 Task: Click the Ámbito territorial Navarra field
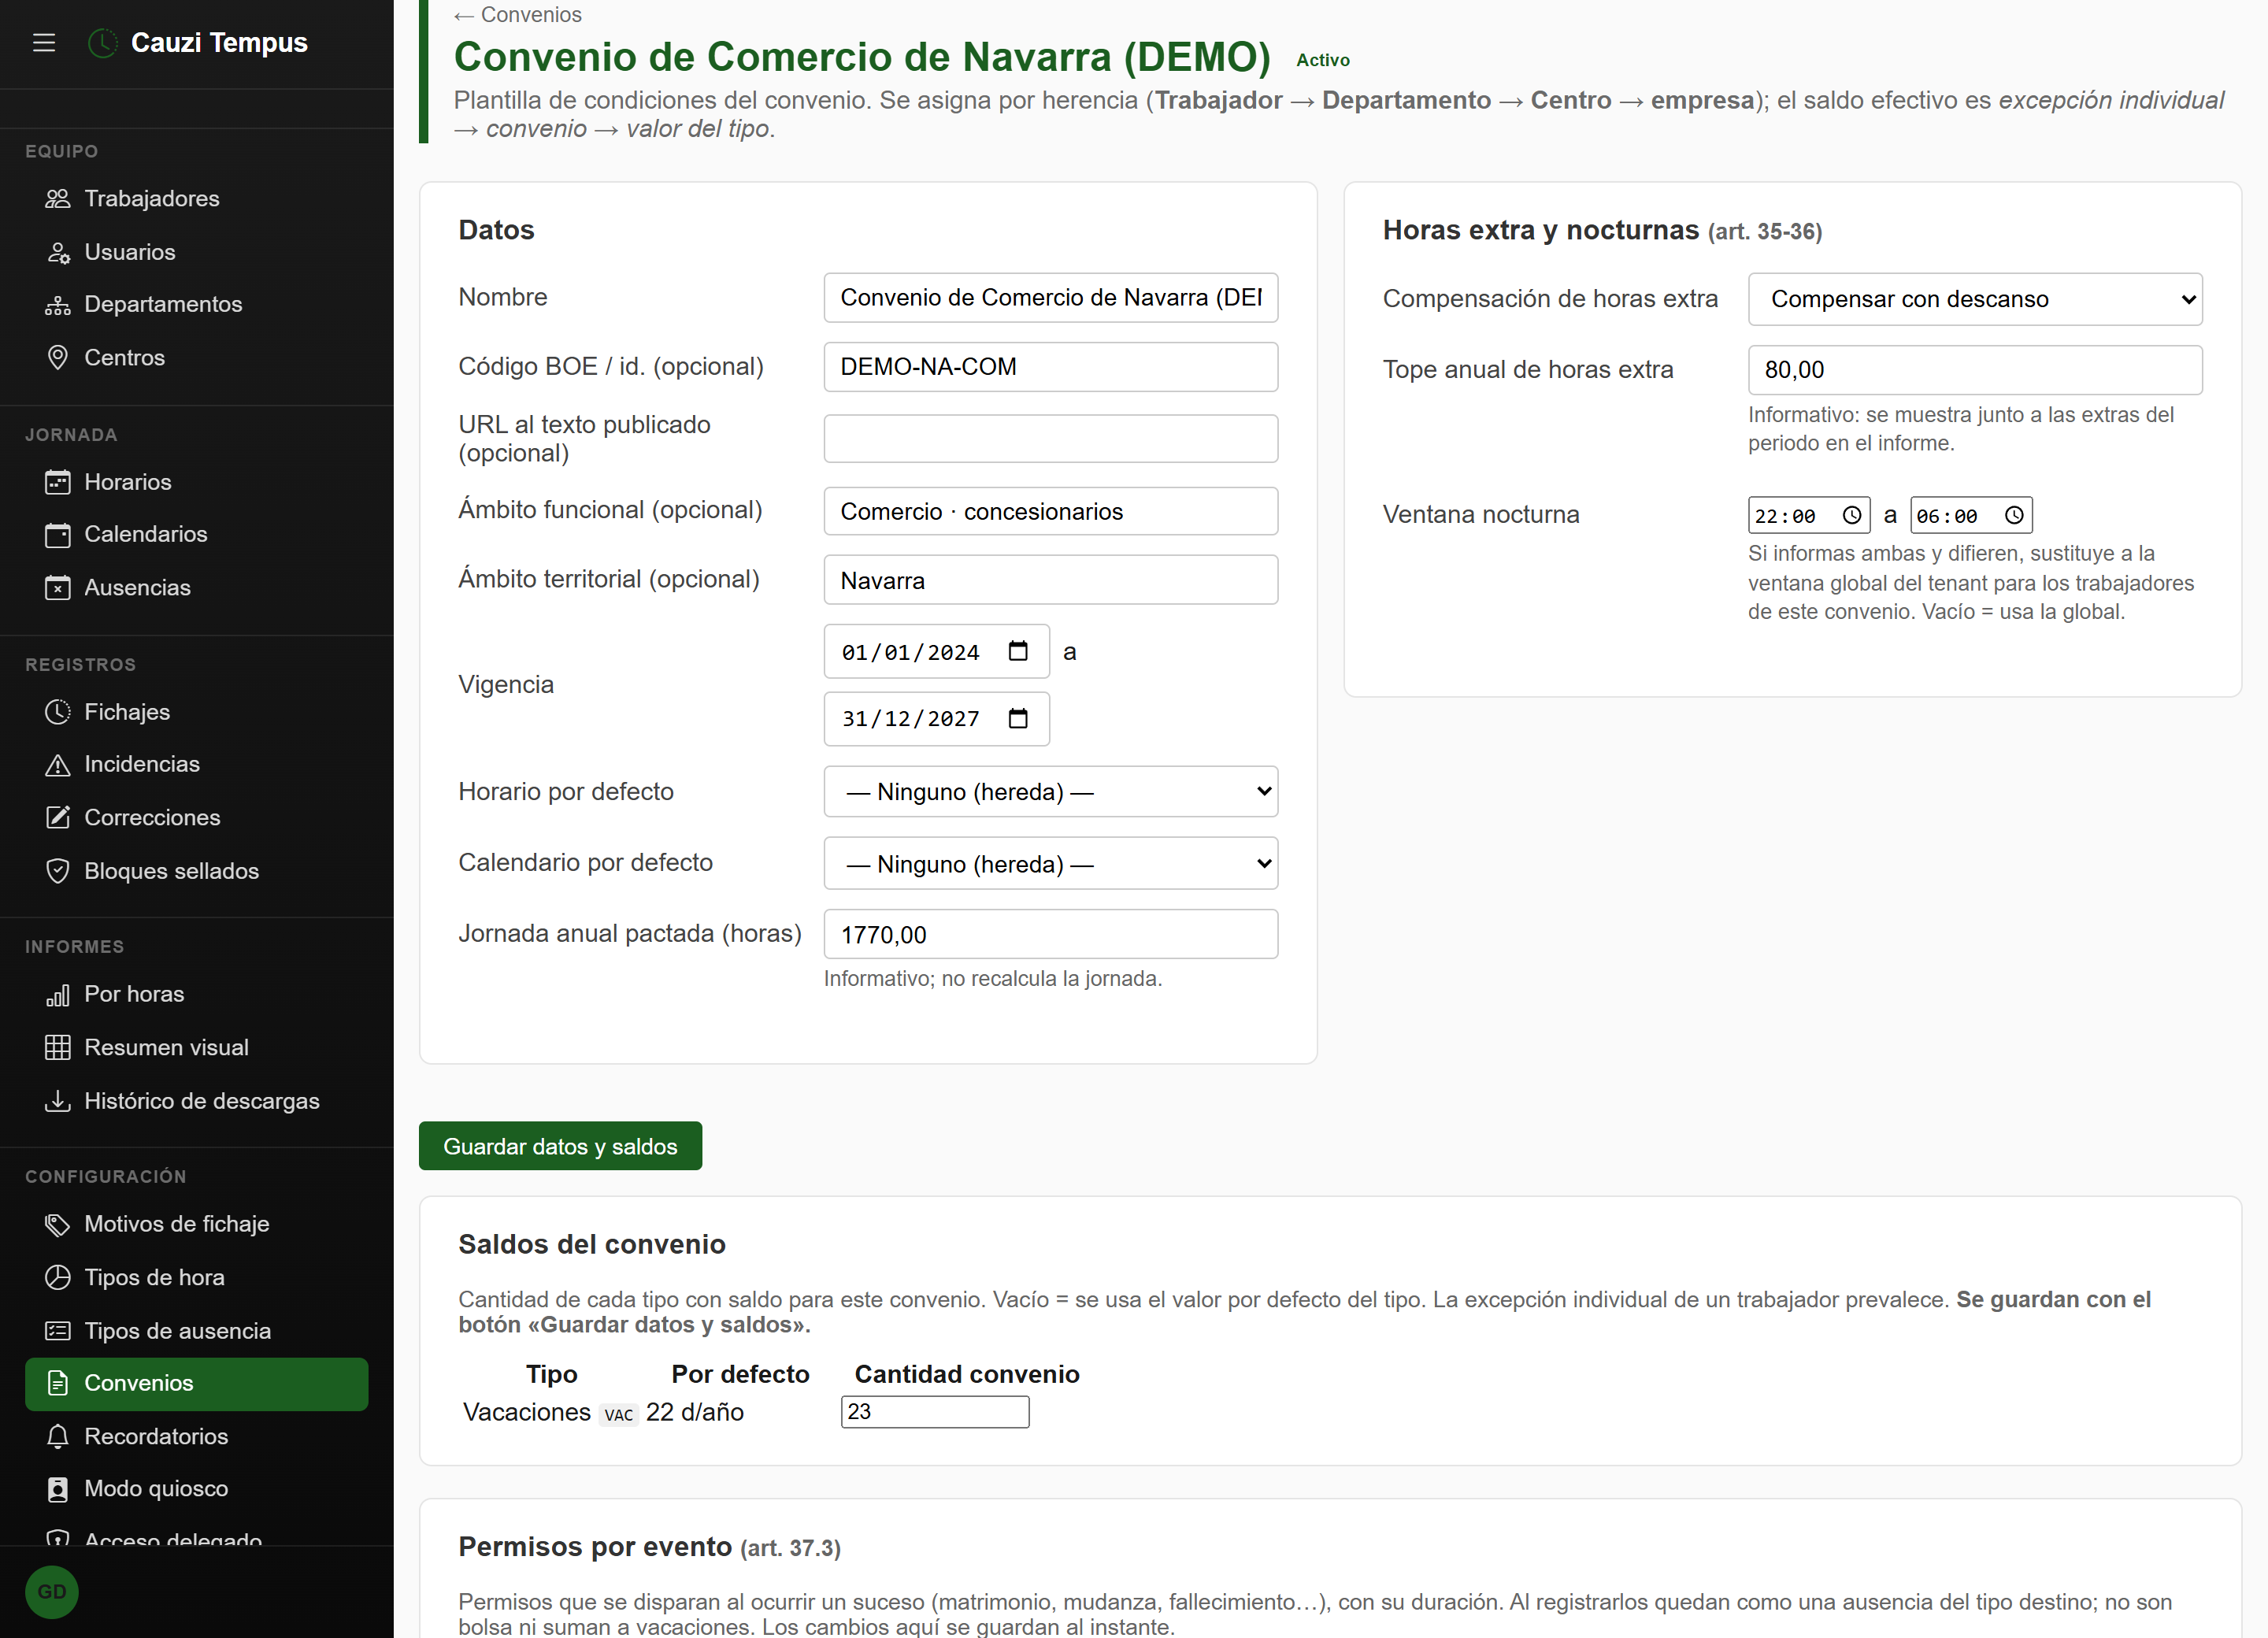pos(1050,580)
